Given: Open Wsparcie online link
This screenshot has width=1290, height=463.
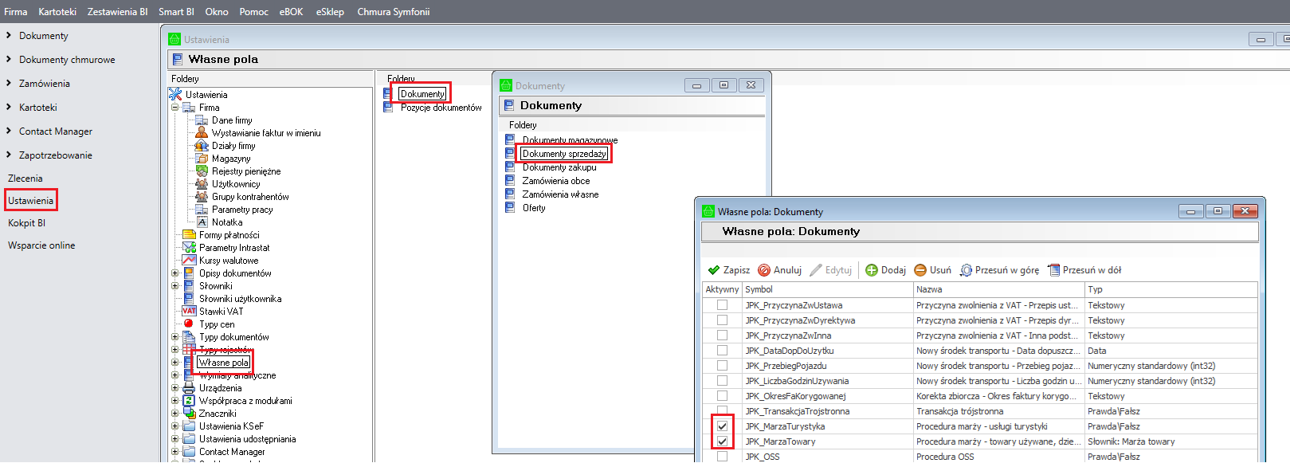Looking at the screenshot, I should [x=41, y=245].
